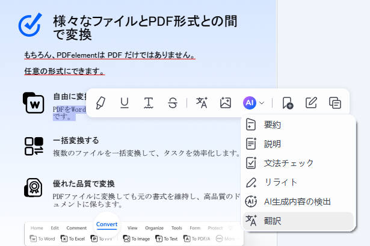The height and width of the screenshot is (246, 370).
Task: Open the Tools tab
Action: click(x=176, y=228)
